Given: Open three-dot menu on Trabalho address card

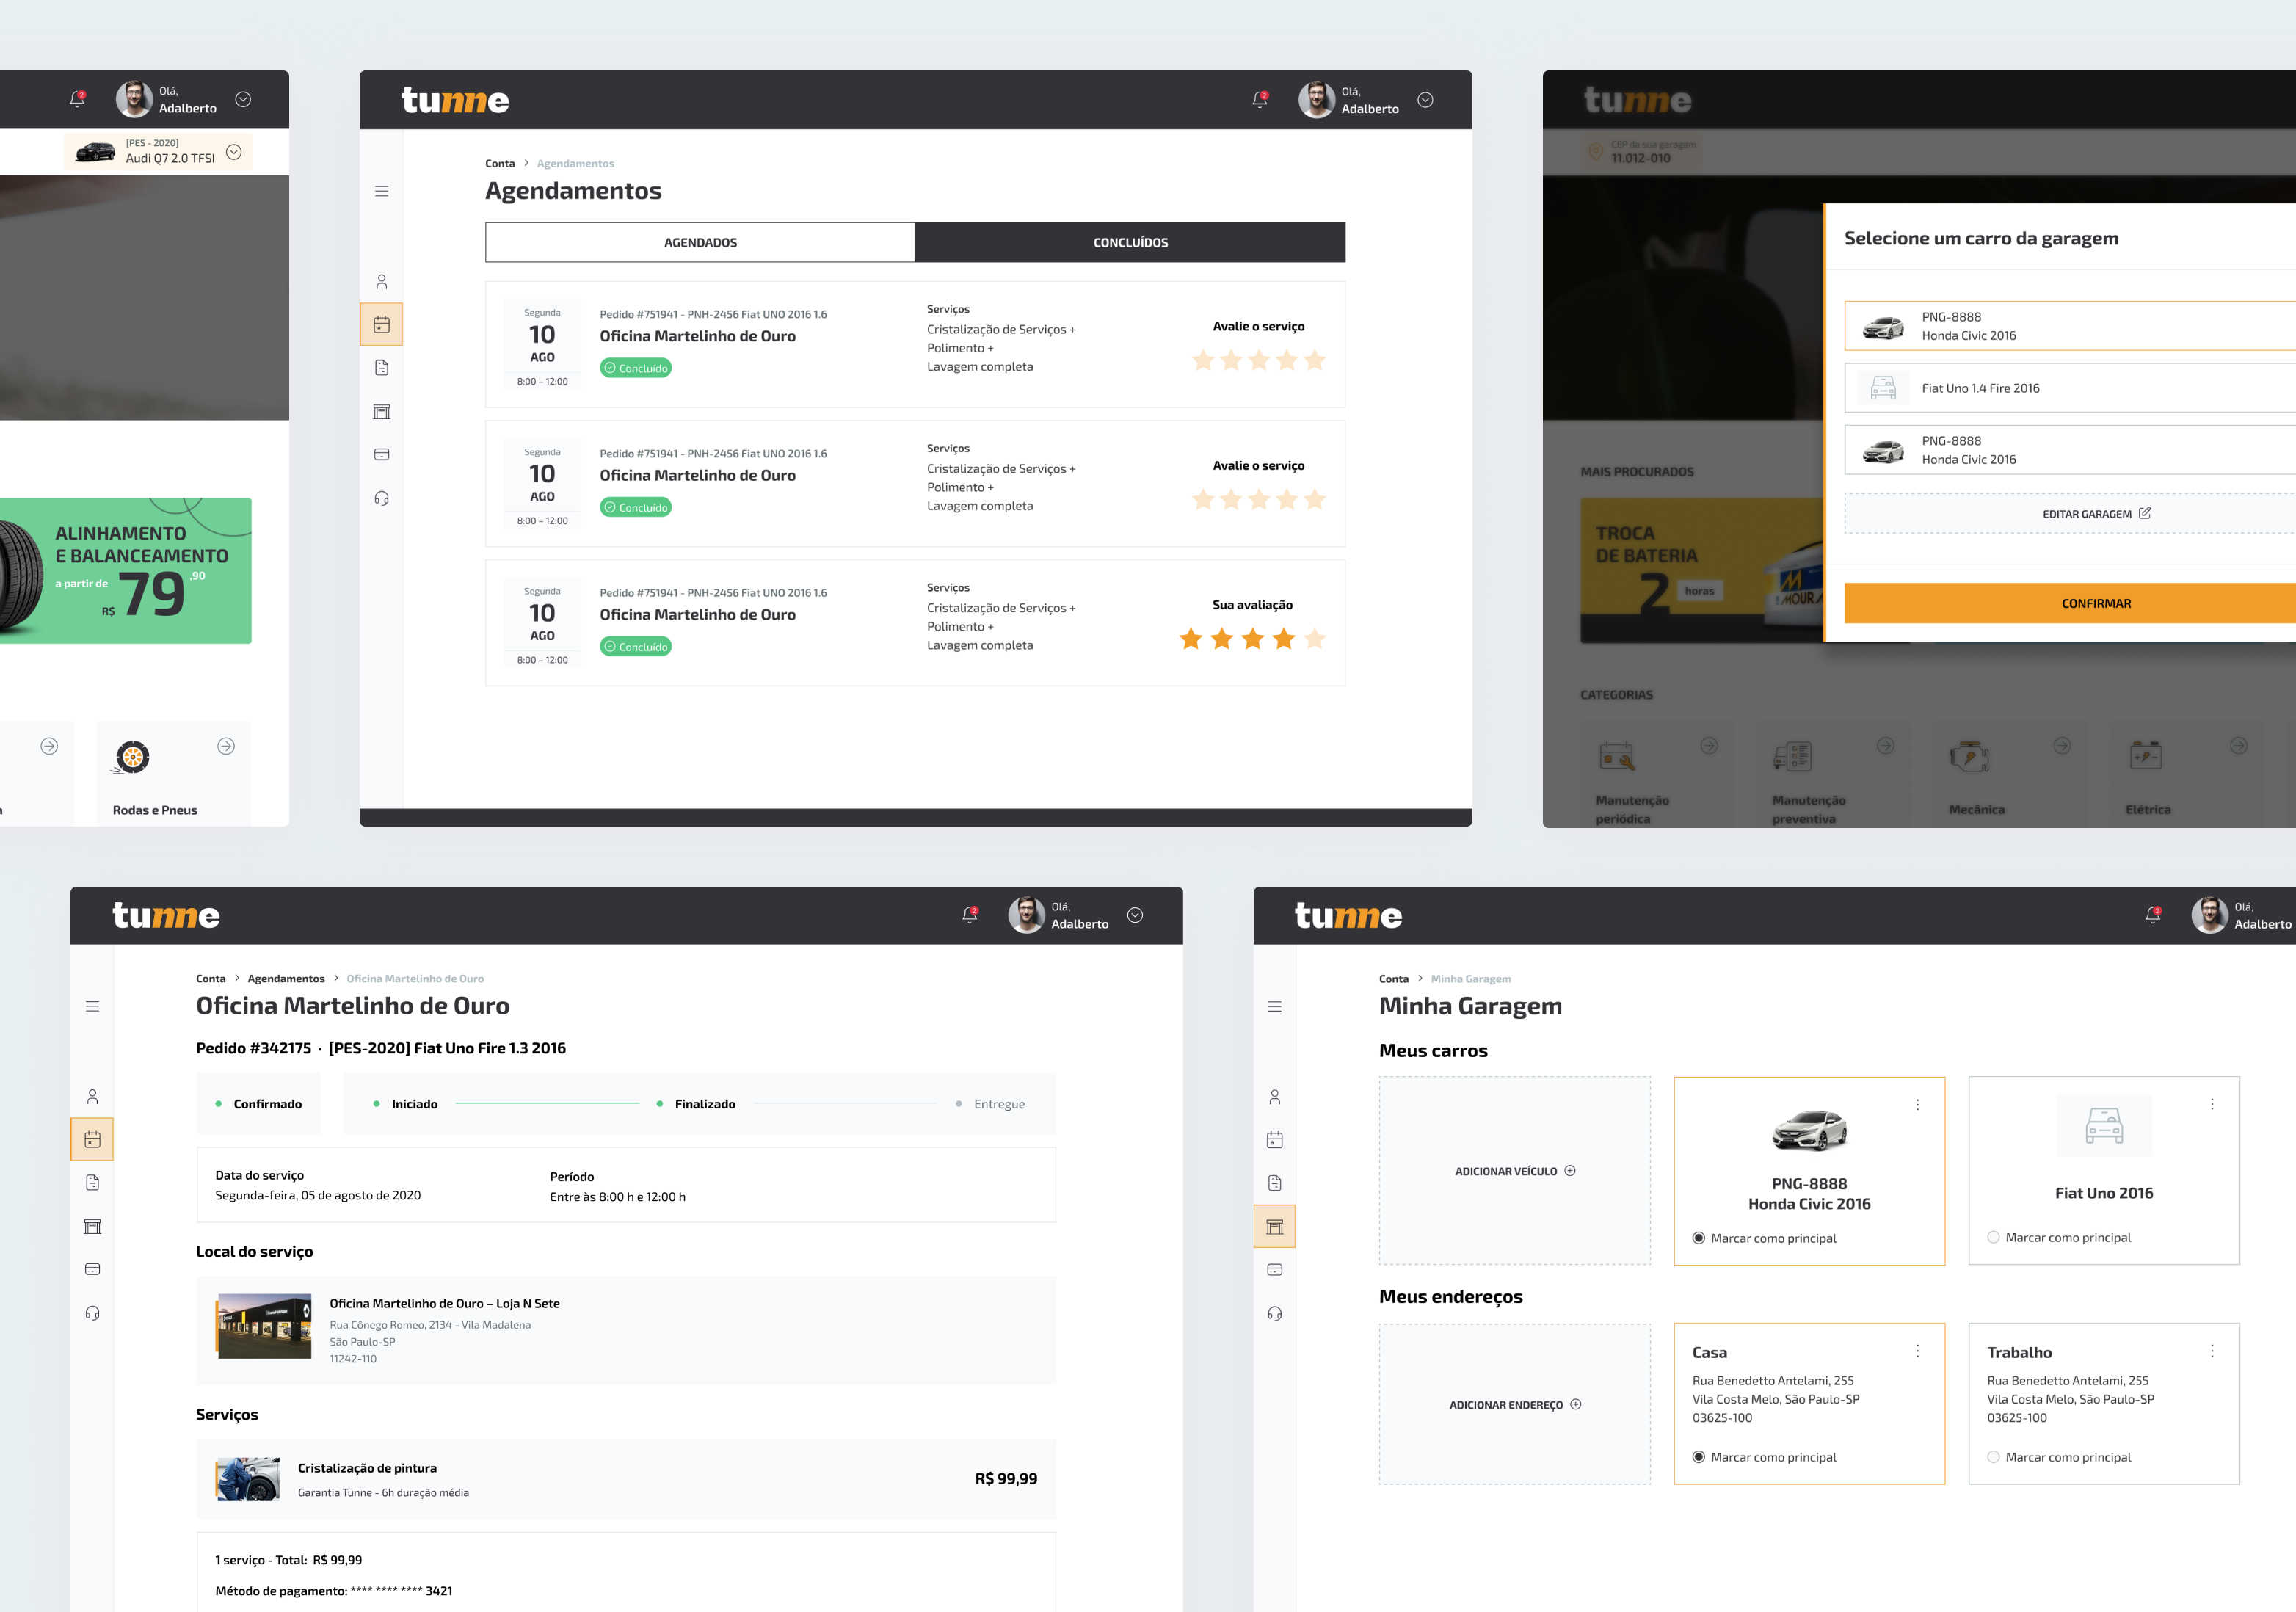Looking at the screenshot, I should click(2212, 1351).
